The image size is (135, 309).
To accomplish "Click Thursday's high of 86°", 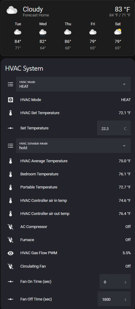I will point(68,42).
